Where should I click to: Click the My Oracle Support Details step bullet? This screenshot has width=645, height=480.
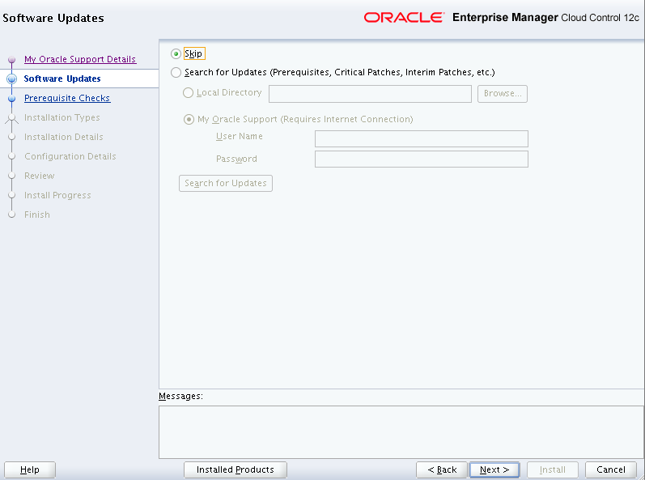coord(11,60)
